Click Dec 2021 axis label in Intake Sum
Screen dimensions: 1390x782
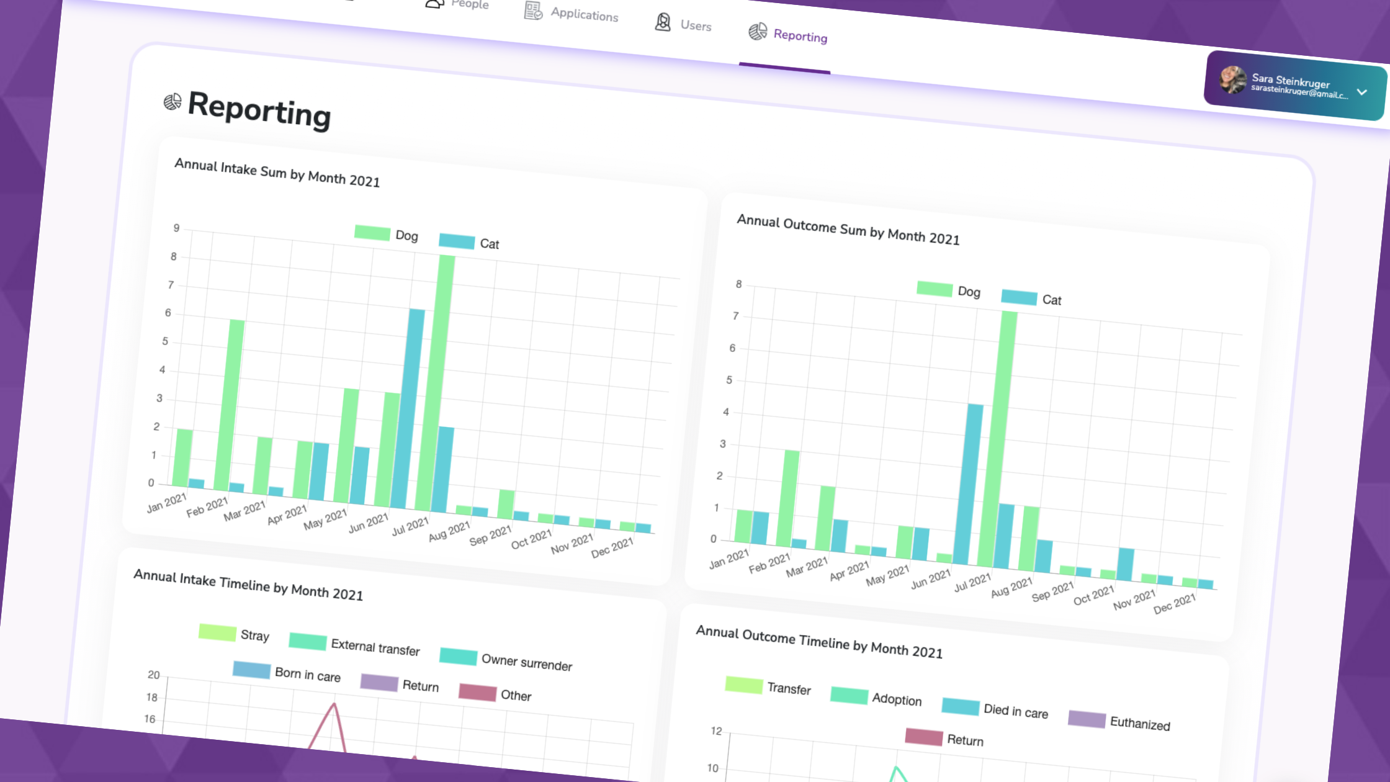(612, 547)
